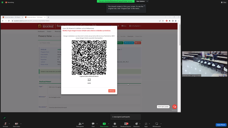Unmute the microphone in Zoom toolbar

[5, 124]
